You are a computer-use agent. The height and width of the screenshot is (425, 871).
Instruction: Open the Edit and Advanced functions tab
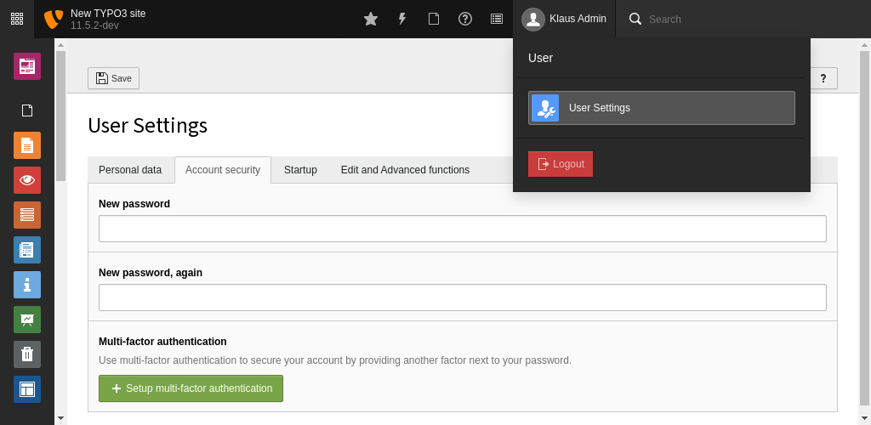405,170
